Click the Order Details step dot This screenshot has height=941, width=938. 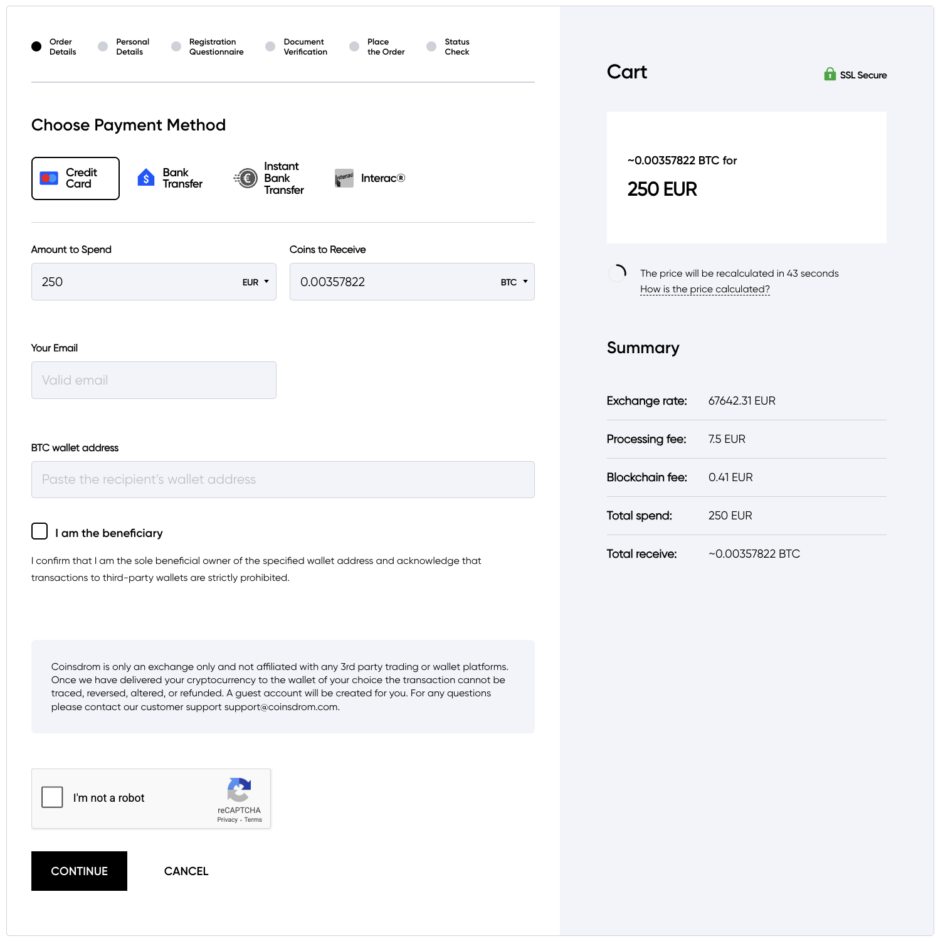[x=36, y=46]
